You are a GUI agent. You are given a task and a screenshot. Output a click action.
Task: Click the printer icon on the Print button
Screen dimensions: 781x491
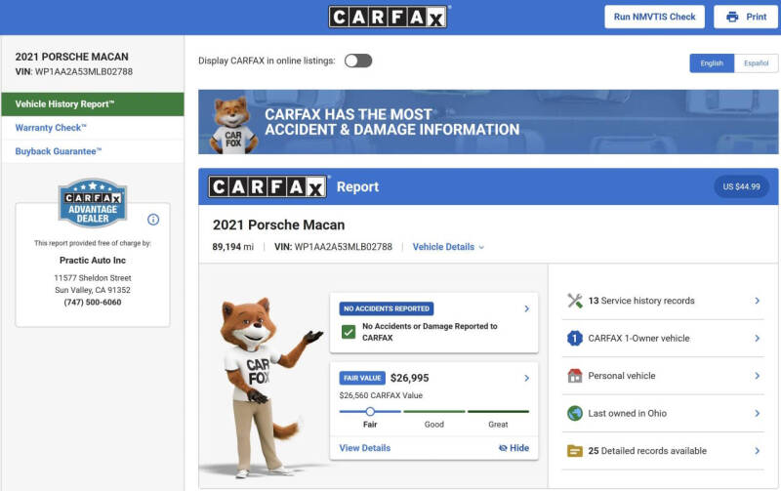click(732, 17)
